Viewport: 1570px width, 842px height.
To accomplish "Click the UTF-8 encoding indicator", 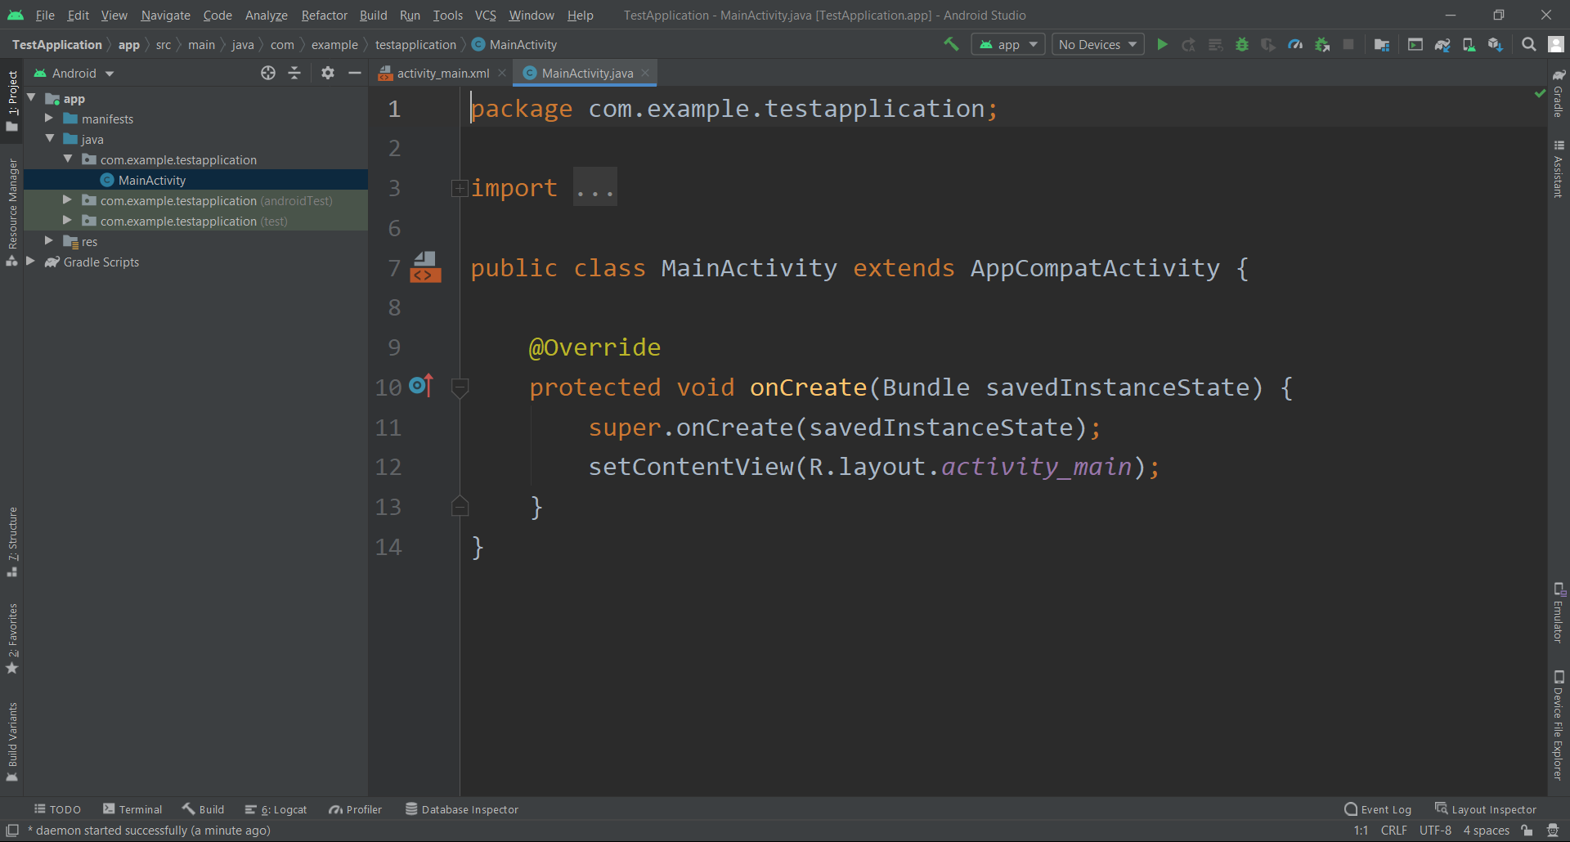I will [x=1435, y=831].
